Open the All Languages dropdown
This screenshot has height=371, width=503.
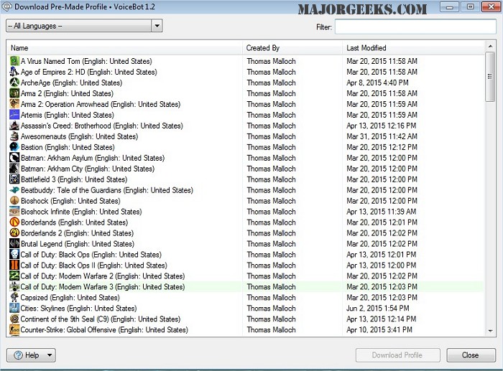[x=84, y=26]
